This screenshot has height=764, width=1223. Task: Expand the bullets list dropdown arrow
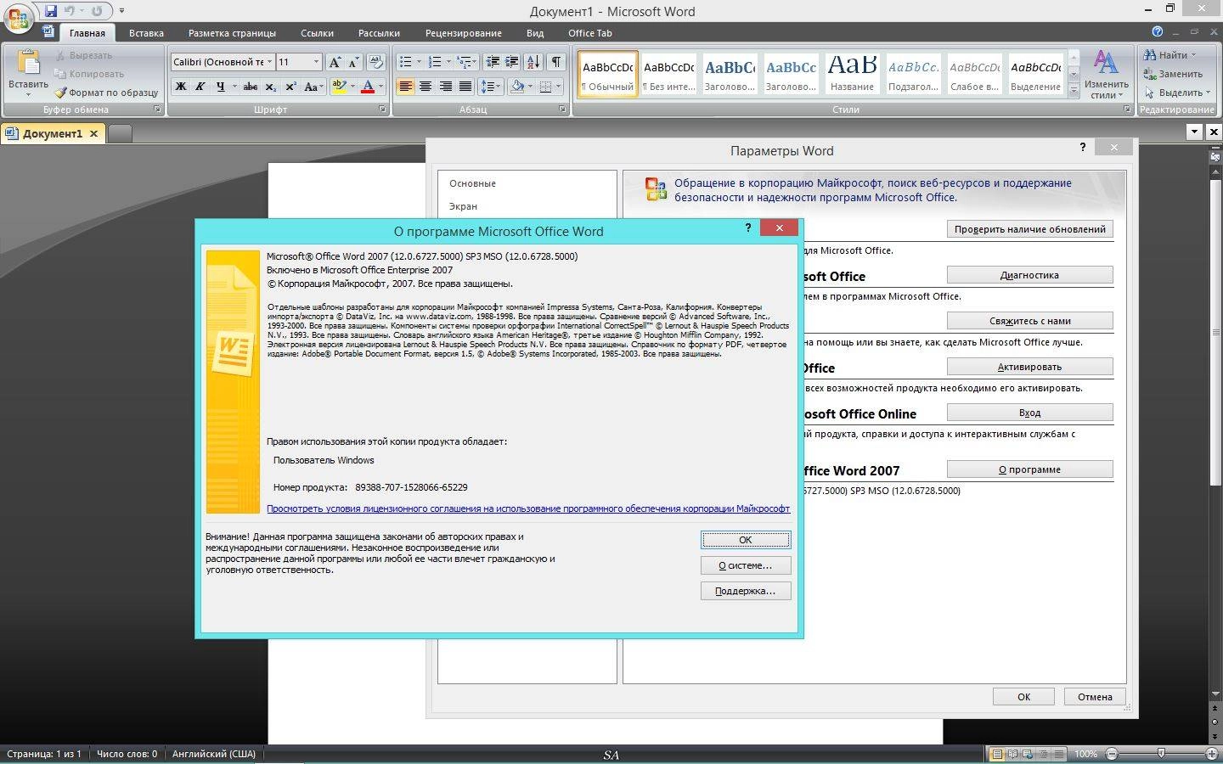[419, 62]
